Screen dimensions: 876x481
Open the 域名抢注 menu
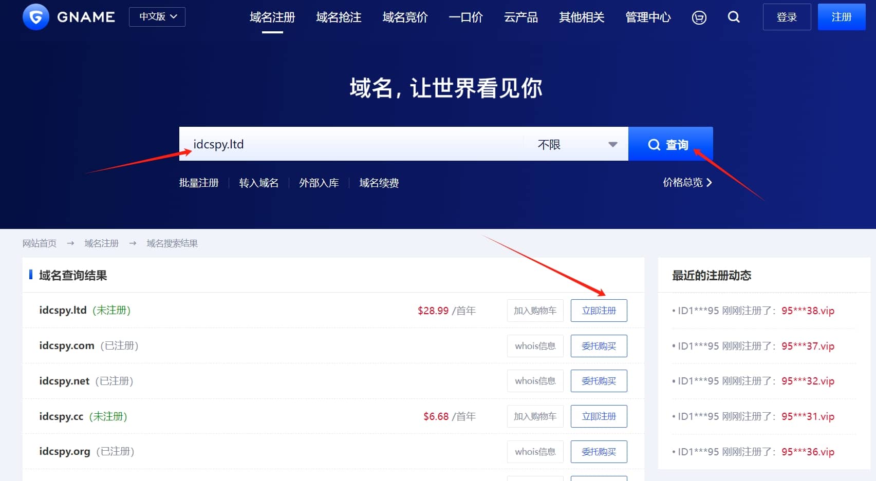coord(339,17)
